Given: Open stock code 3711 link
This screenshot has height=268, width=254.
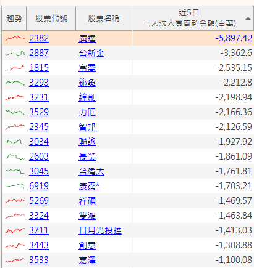Looking at the screenshot, I should (x=39, y=230).
